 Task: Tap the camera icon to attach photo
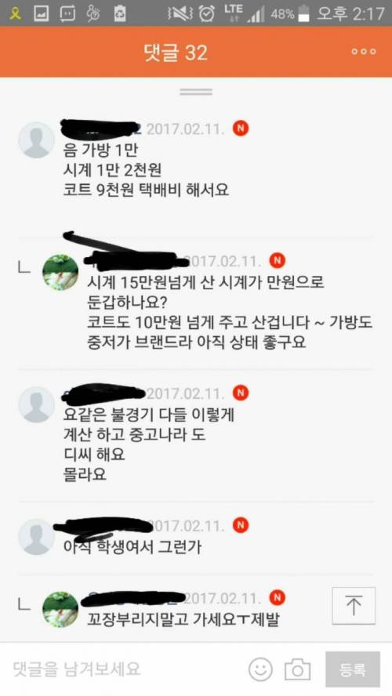(297, 669)
